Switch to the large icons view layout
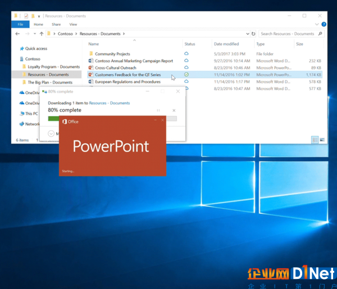Viewport: 337px width, 289px height. point(322,140)
